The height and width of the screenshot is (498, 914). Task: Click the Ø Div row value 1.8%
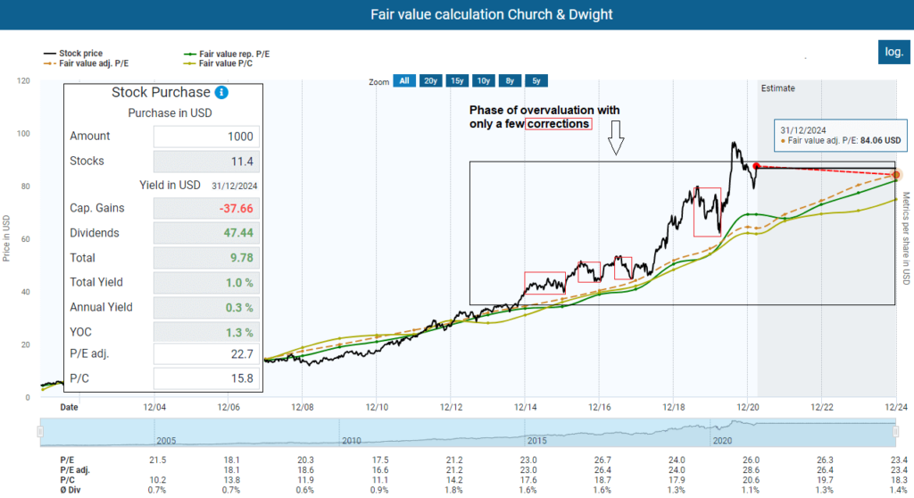453,490
